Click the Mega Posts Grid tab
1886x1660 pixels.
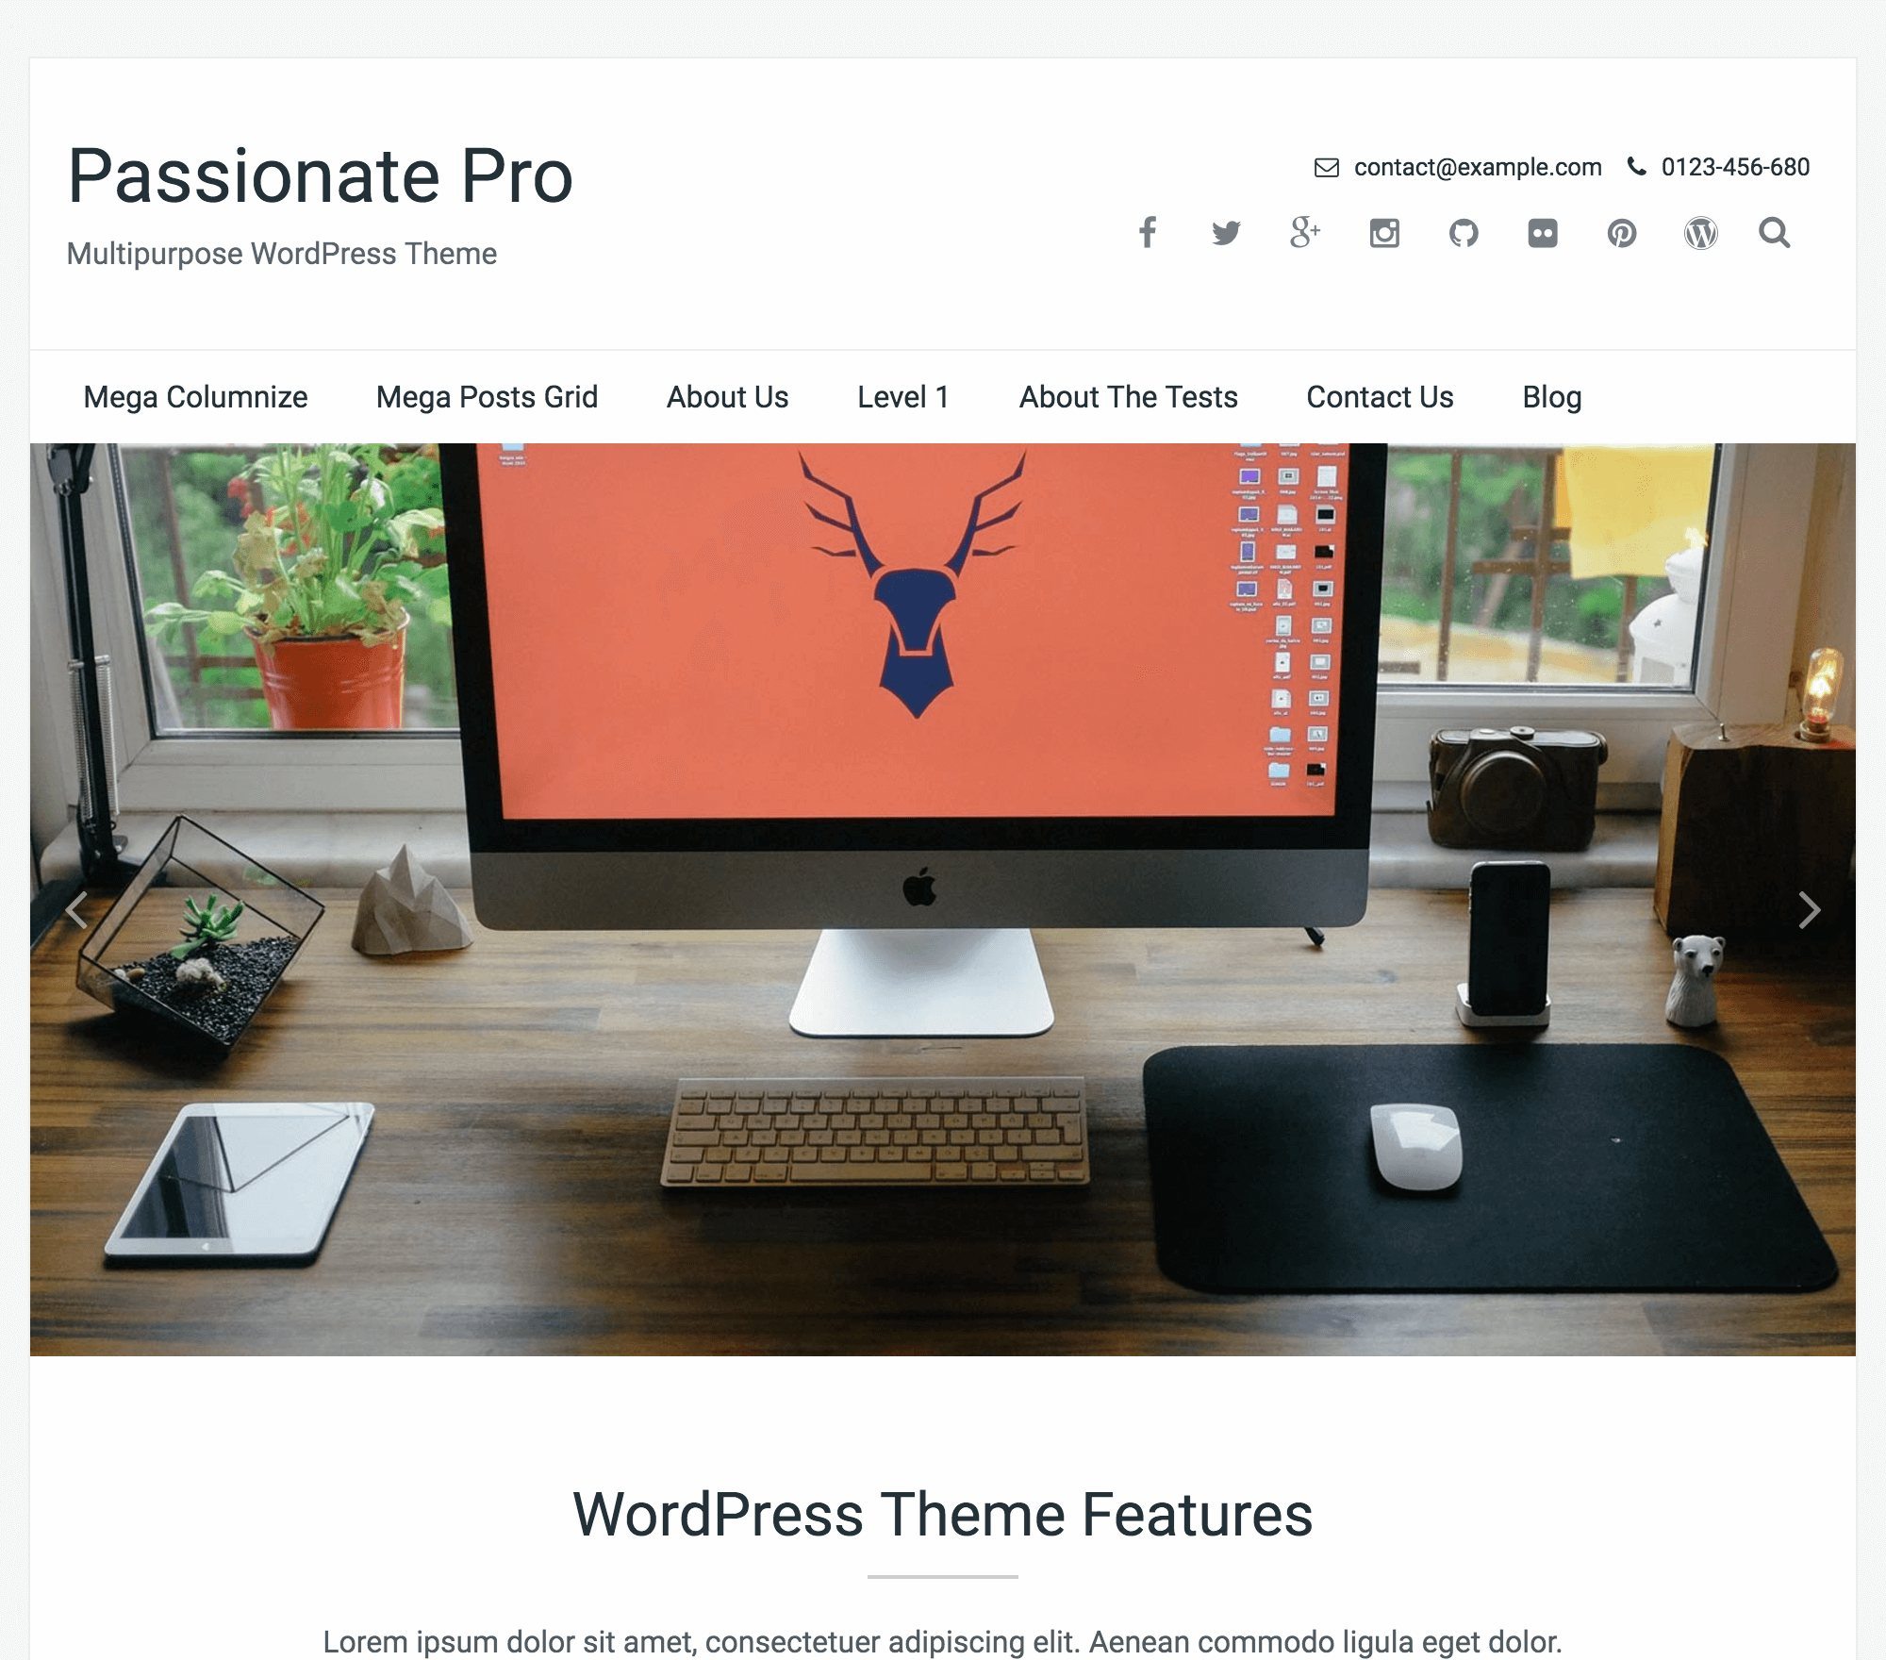click(486, 398)
